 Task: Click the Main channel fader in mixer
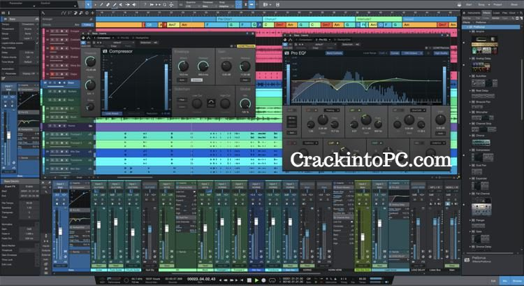[x=453, y=223]
